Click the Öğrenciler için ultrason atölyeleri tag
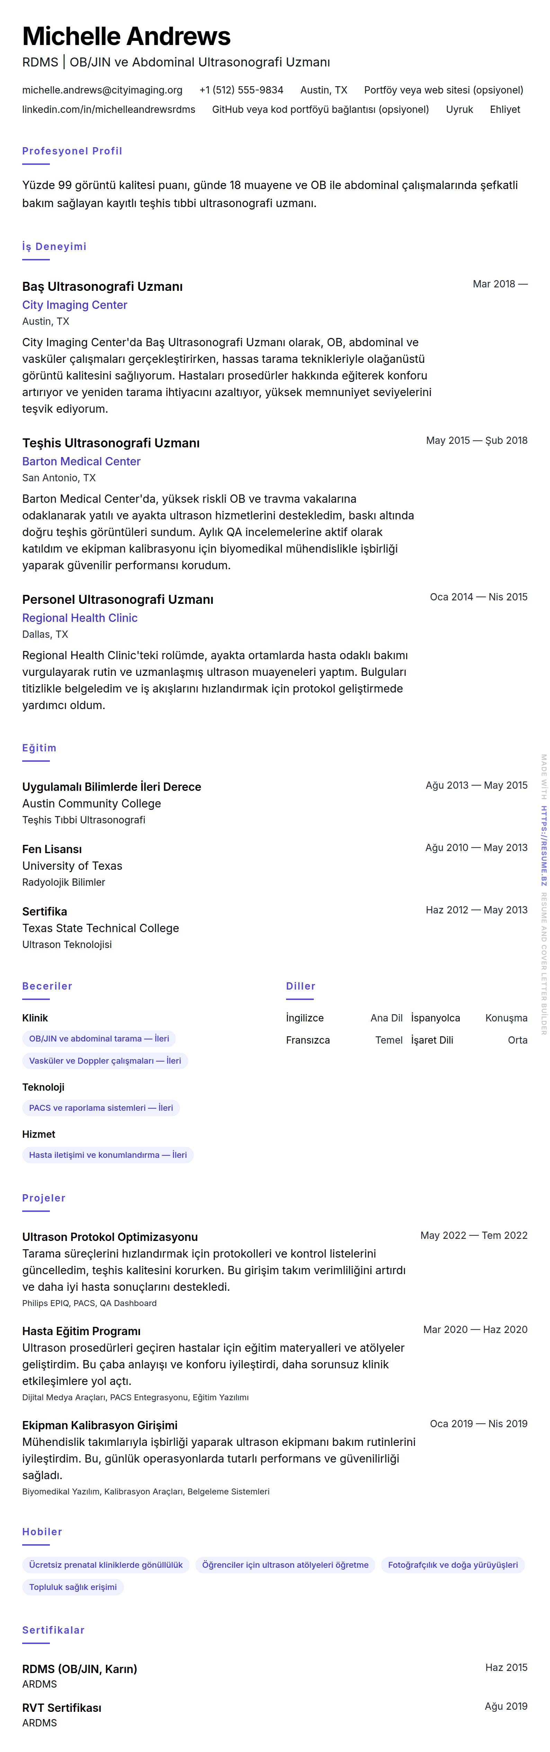Screen dimensions: 550x1752 [x=285, y=1564]
